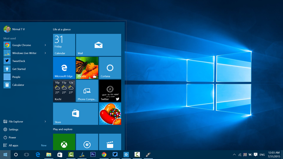
Task: Open TweetDeck bird icon on taskbar
Action: tap(115, 155)
